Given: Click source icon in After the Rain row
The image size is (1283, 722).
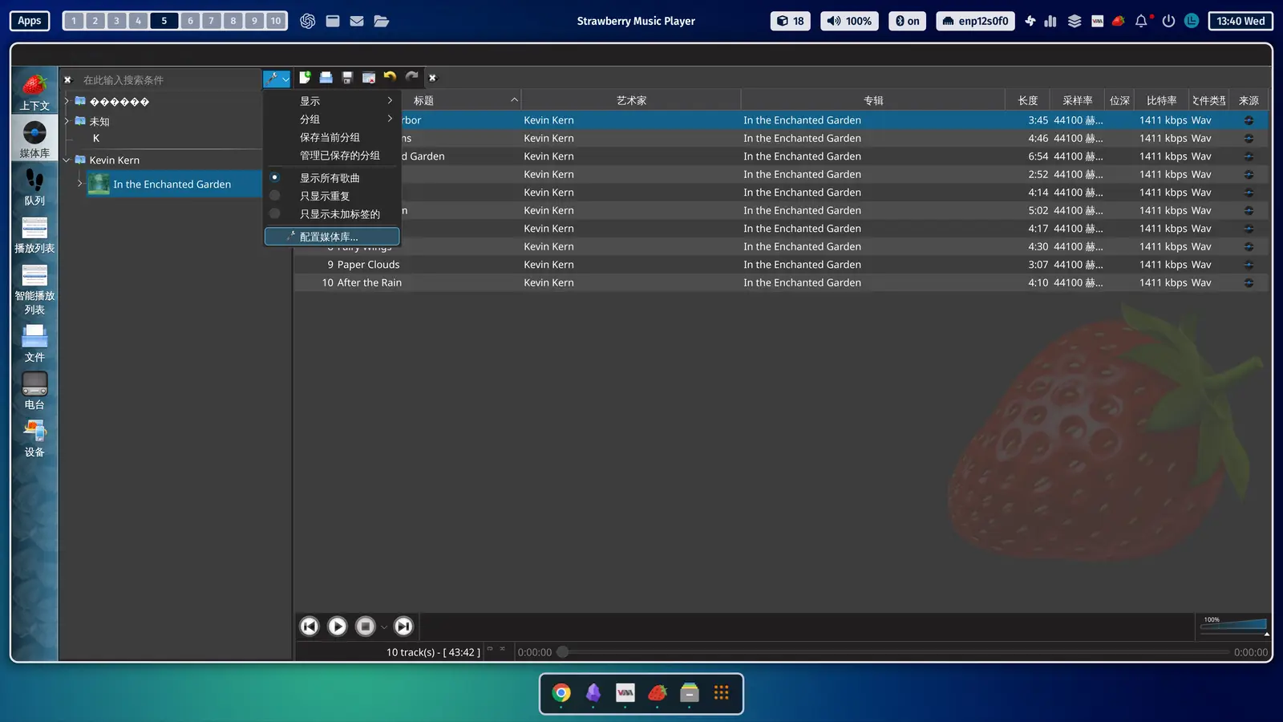Looking at the screenshot, I should point(1249,282).
